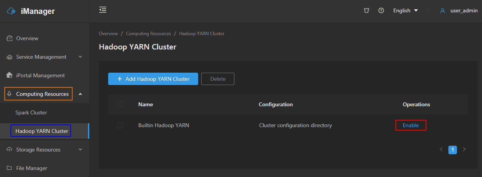Collapse the Computing Resources submenu
Viewport: 482px width, 177px height.
coord(80,94)
